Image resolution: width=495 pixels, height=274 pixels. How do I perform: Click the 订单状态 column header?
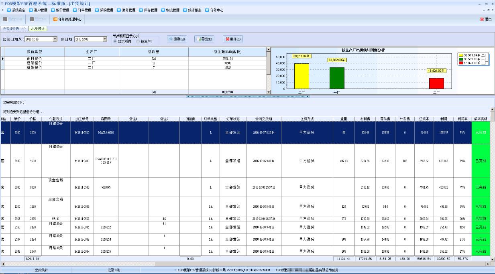(233, 119)
